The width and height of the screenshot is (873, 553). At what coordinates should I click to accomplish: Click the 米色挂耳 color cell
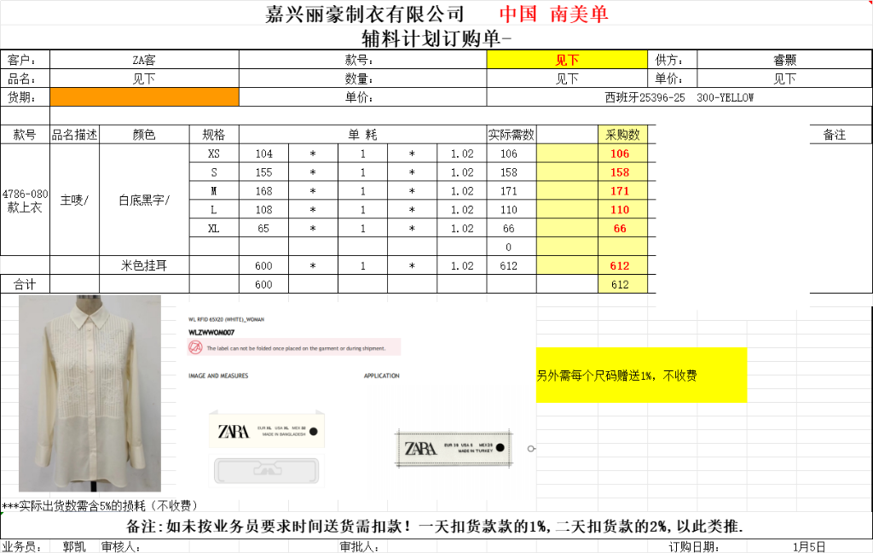point(144,265)
